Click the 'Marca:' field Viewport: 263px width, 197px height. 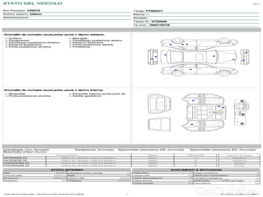[x=141, y=14]
